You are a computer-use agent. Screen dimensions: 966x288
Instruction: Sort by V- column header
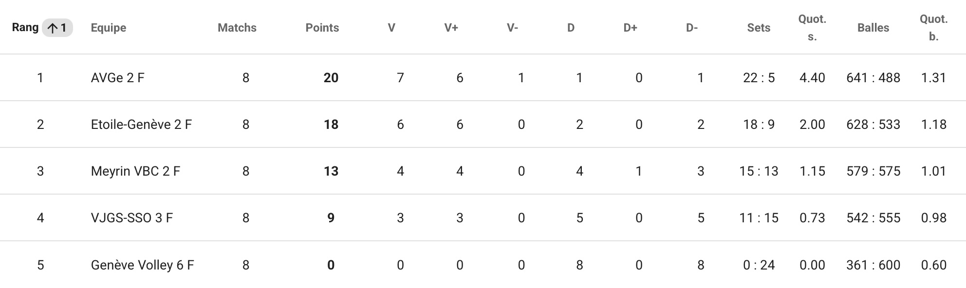[x=513, y=28]
